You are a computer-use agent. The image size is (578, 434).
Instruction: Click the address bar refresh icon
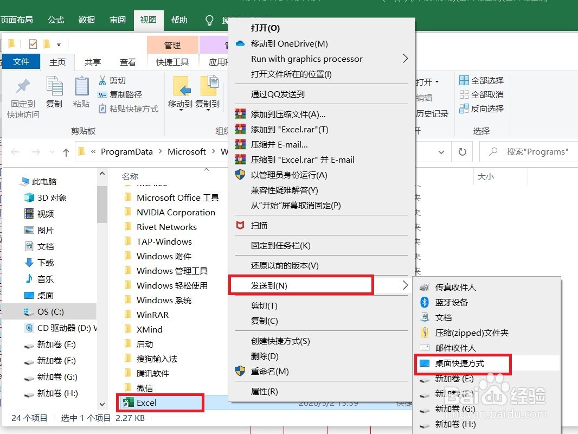click(462, 152)
